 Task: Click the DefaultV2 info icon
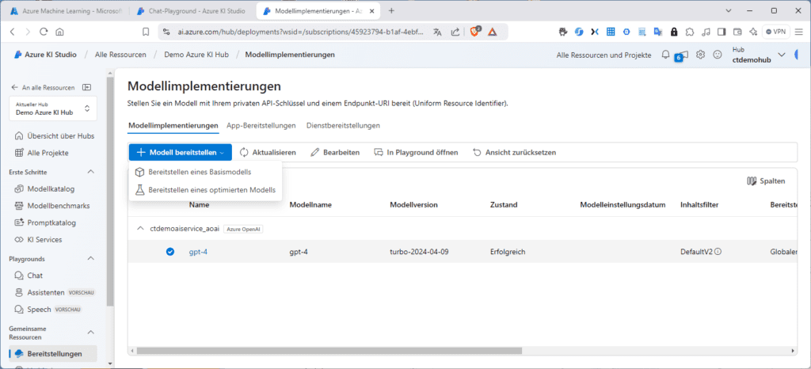pyautogui.click(x=718, y=252)
